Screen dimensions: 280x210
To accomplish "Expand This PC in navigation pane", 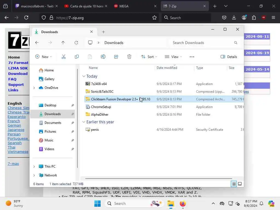I will coord(34,167).
